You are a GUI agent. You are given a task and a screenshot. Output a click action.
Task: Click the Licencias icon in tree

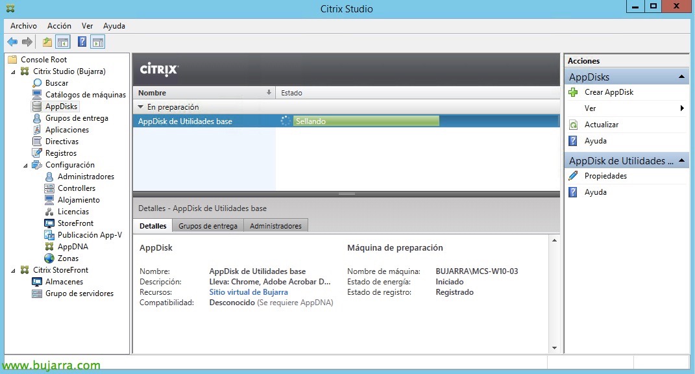point(49,212)
